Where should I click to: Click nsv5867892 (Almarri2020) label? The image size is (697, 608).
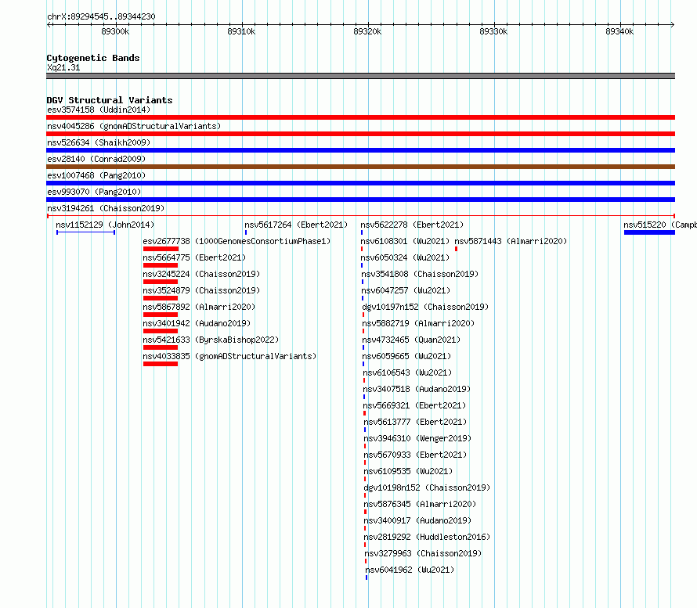coord(199,307)
